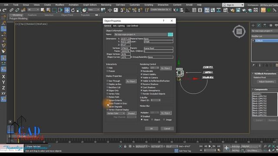The height and width of the screenshot is (156, 278).
Task: Enable the Hide checkbox
Action: click(x=107, y=68)
